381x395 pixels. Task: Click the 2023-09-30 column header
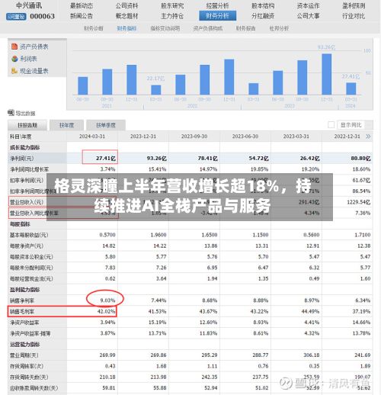(x=194, y=136)
